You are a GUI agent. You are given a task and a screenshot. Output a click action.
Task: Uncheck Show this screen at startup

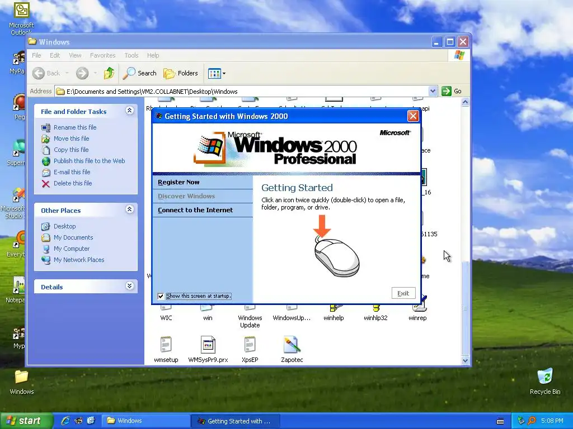pos(161,296)
